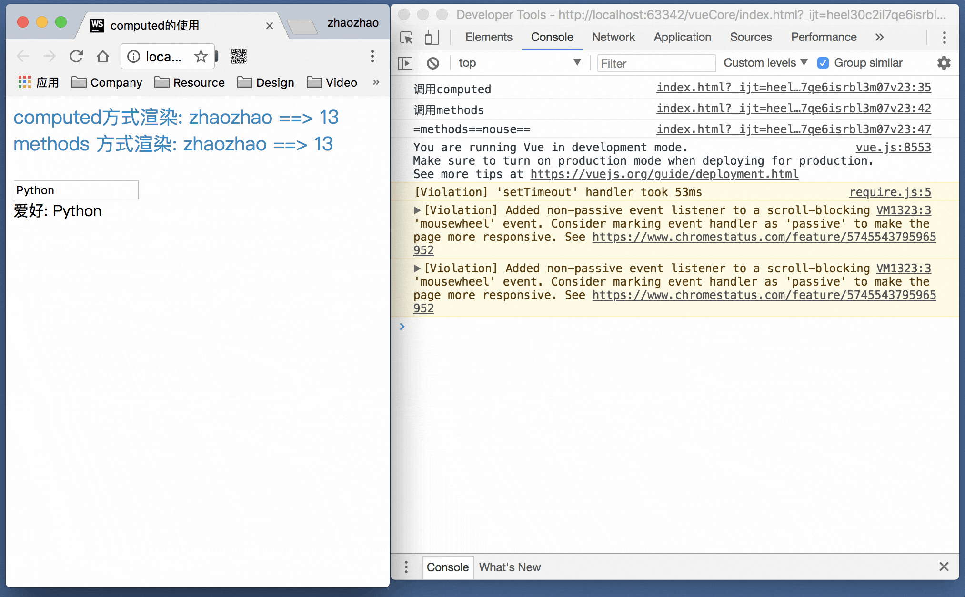965x597 pixels.
Task: Clear console with the ban icon
Action: [x=432, y=63]
